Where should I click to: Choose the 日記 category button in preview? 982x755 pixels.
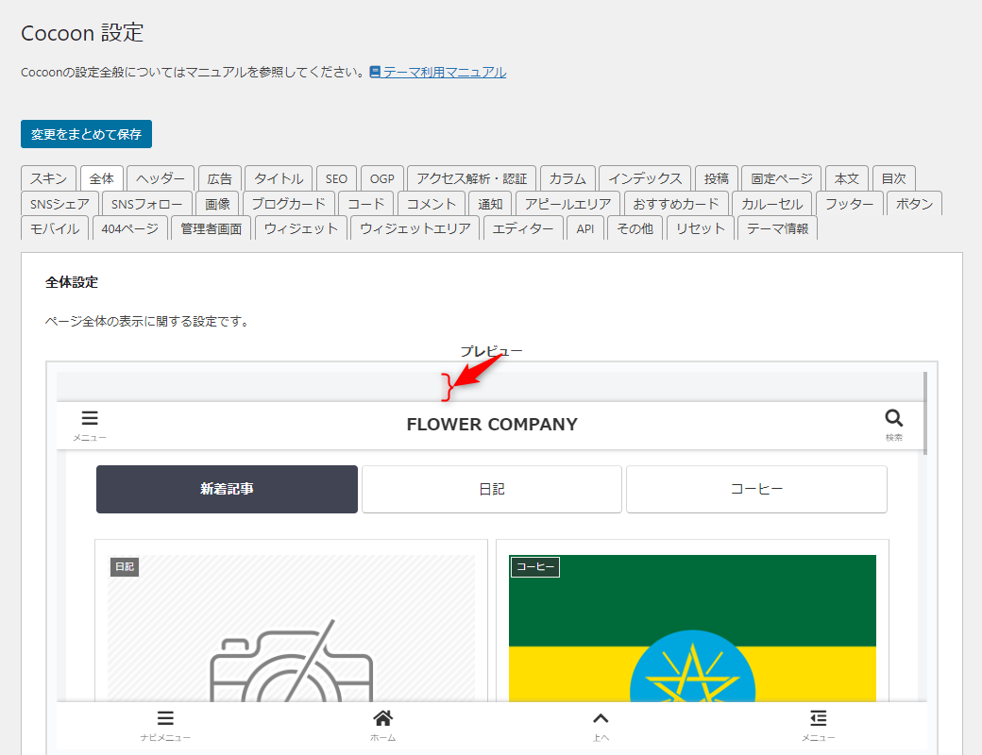491,489
